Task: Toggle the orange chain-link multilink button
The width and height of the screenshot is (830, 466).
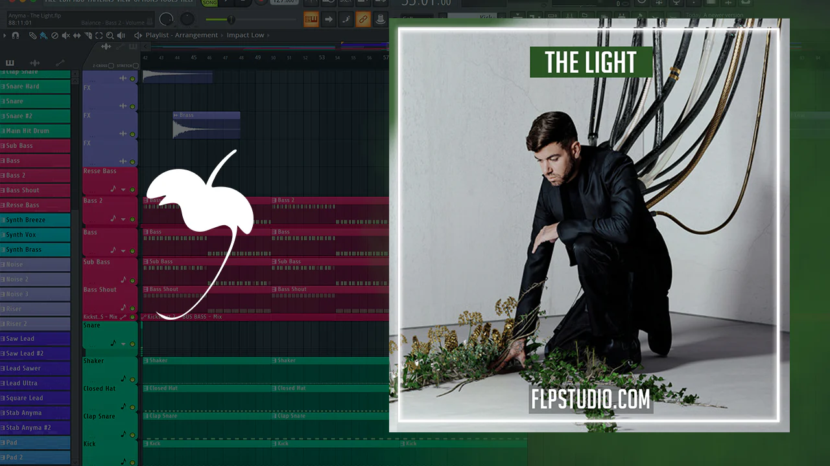Action: (x=363, y=19)
